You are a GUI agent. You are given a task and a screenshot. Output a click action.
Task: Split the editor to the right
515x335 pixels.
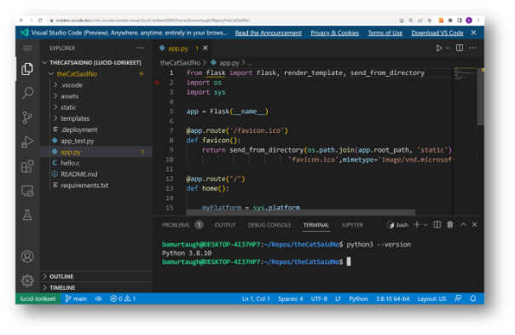tap(460, 48)
